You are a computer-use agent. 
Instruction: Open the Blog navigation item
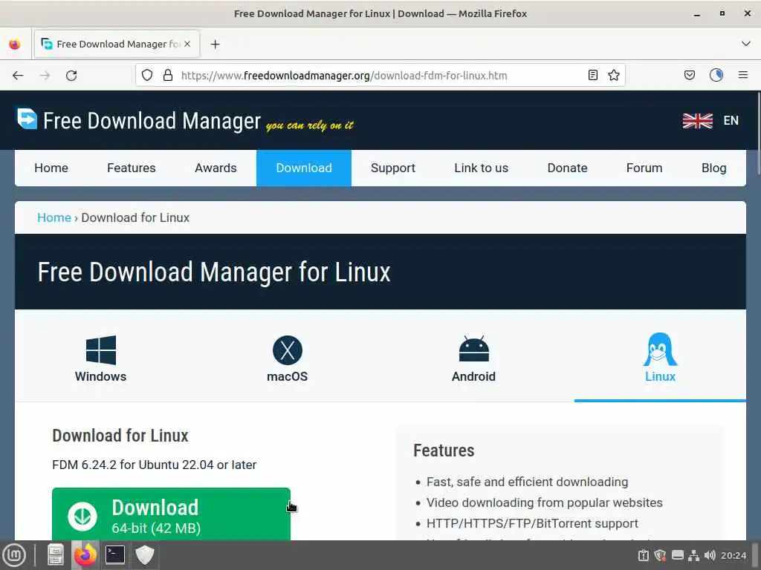tap(714, 168)
